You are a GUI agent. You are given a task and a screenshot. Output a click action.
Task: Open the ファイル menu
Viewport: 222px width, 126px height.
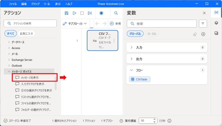pyautogui.click(x=12, y=4)
